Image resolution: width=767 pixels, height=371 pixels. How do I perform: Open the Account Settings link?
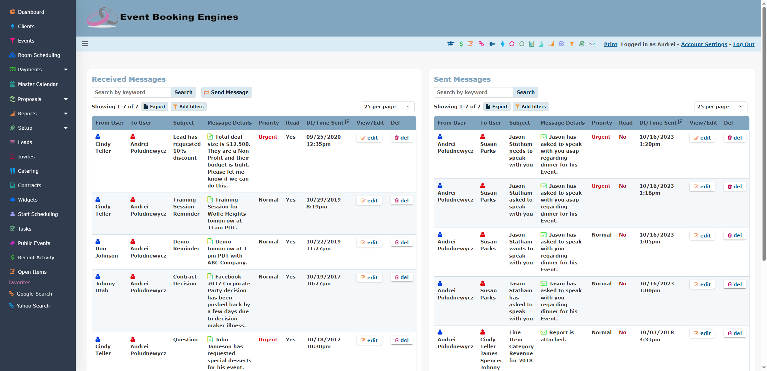704,44
